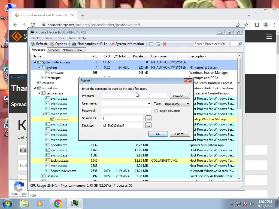Open Windows Start menu
This screenshot has height=209, width=279.
[7, 204]
